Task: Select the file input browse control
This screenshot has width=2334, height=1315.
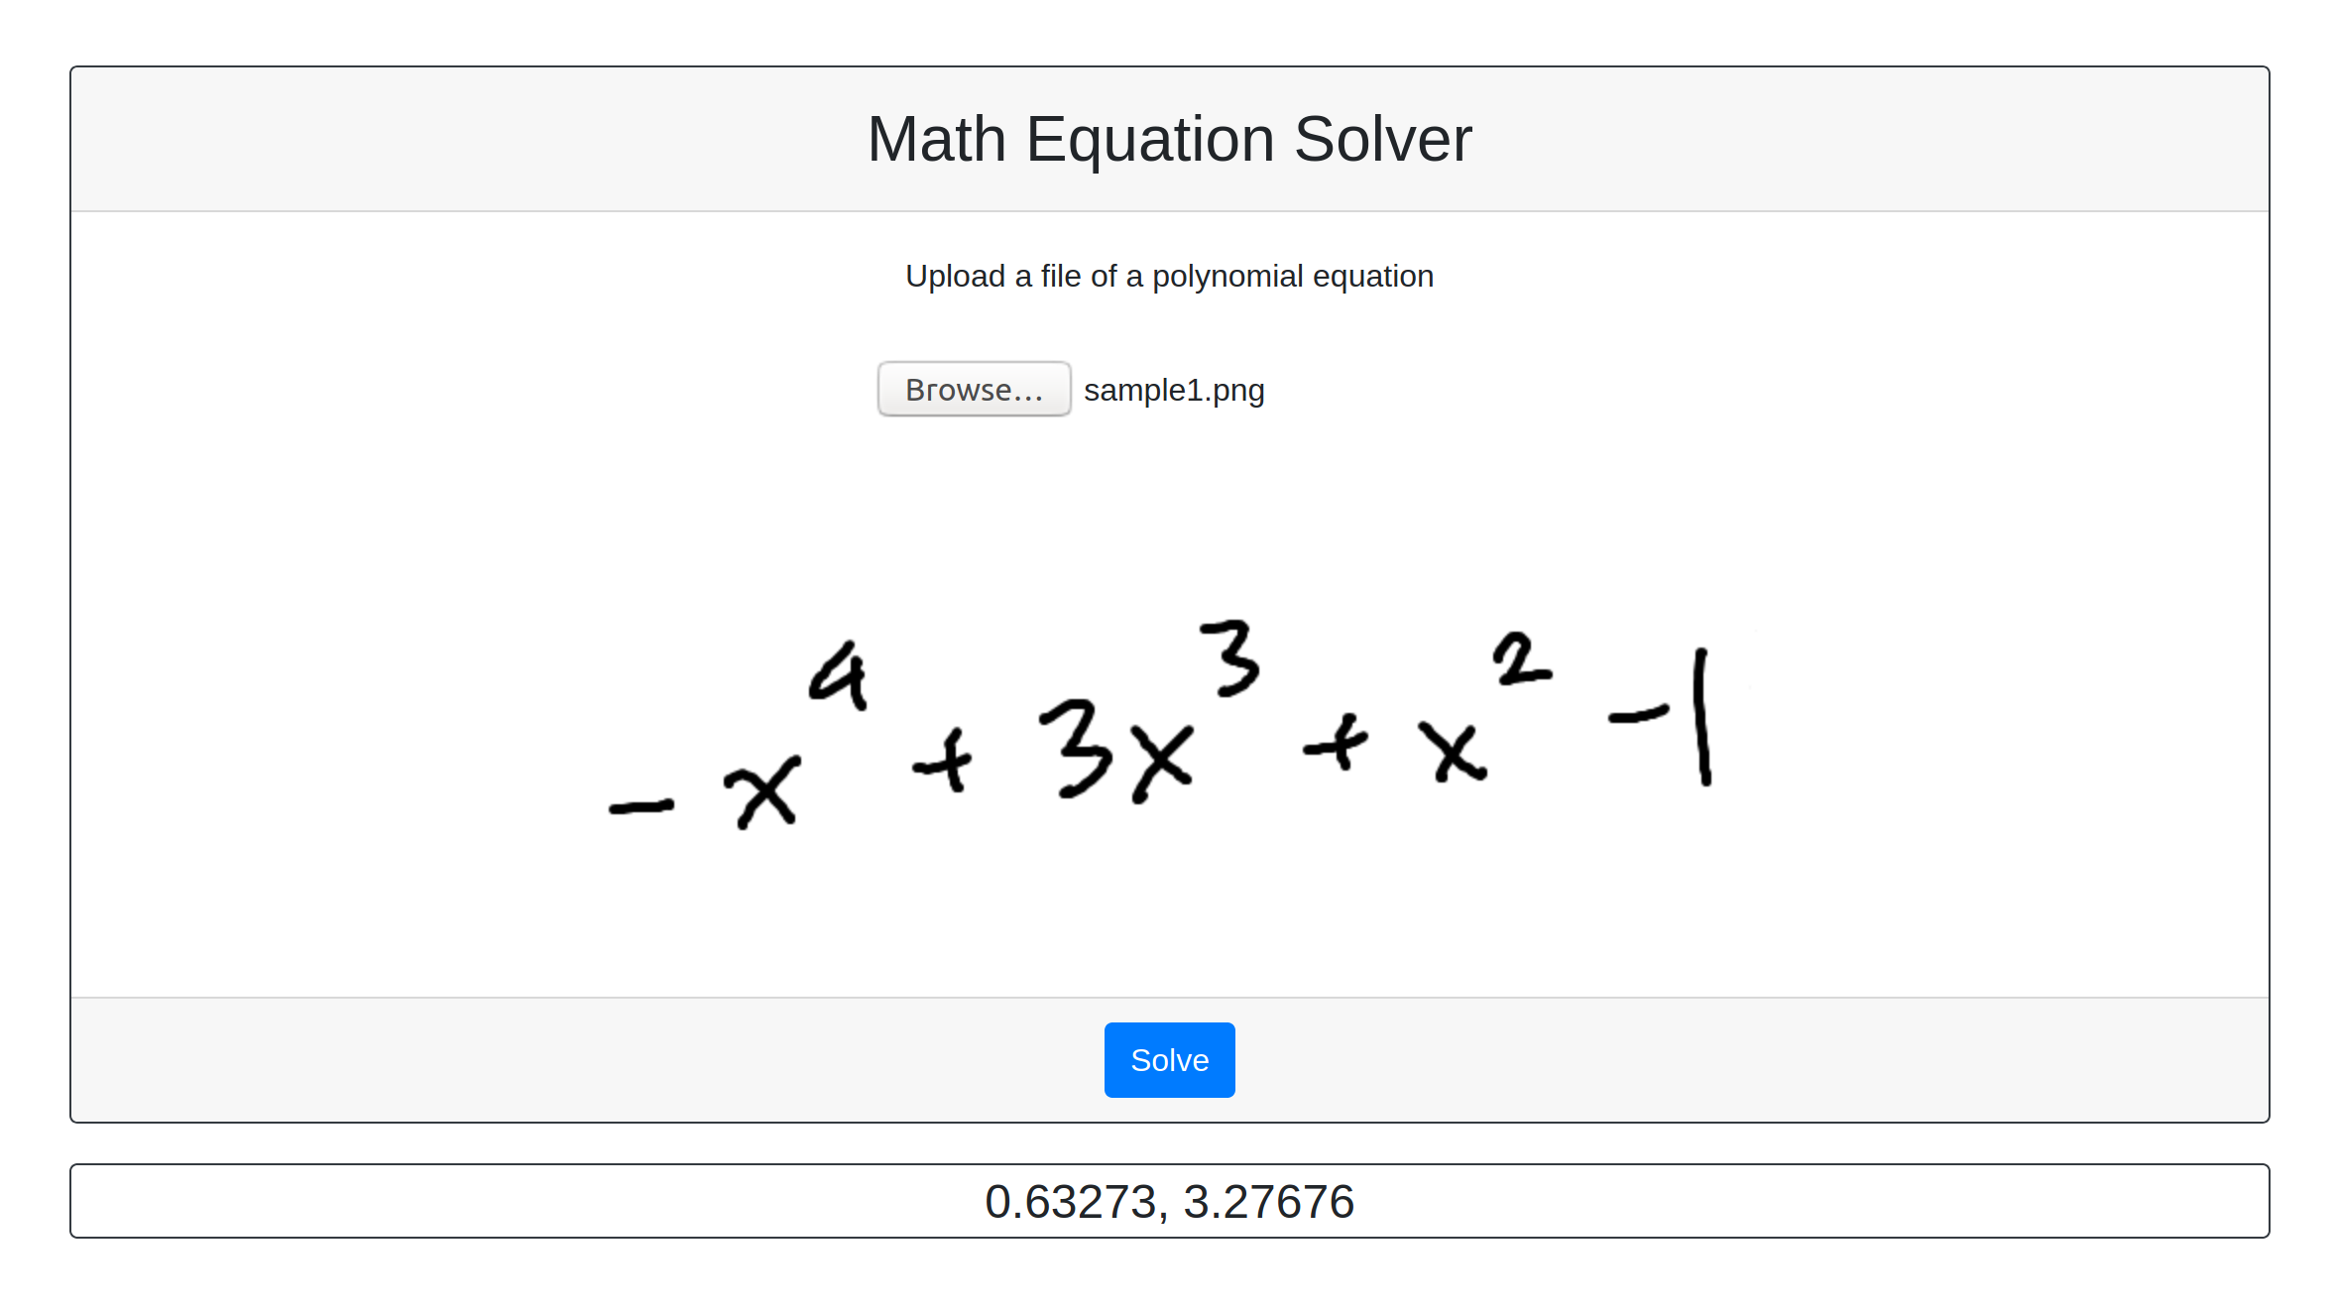Action: 975,388
